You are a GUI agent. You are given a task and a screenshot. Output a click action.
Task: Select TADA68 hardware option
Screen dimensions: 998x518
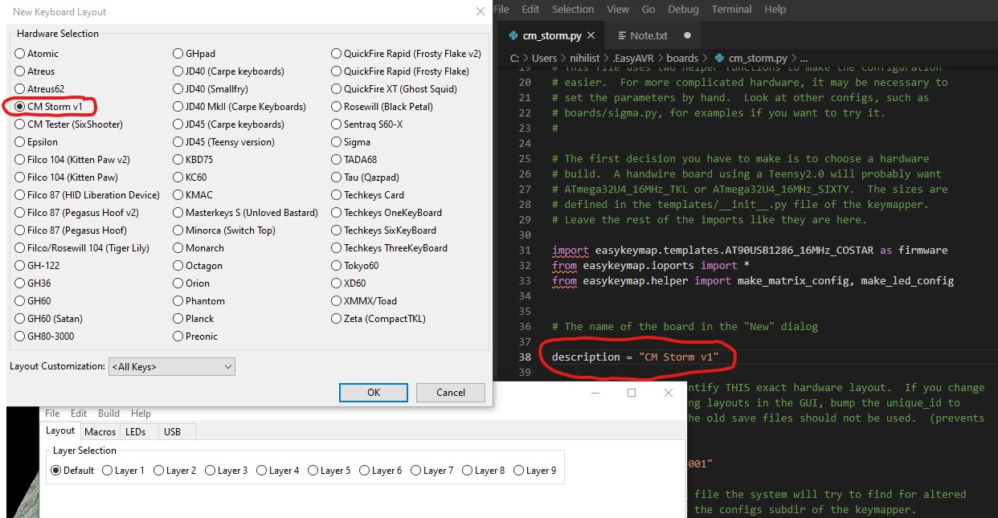tap(354, 160)
